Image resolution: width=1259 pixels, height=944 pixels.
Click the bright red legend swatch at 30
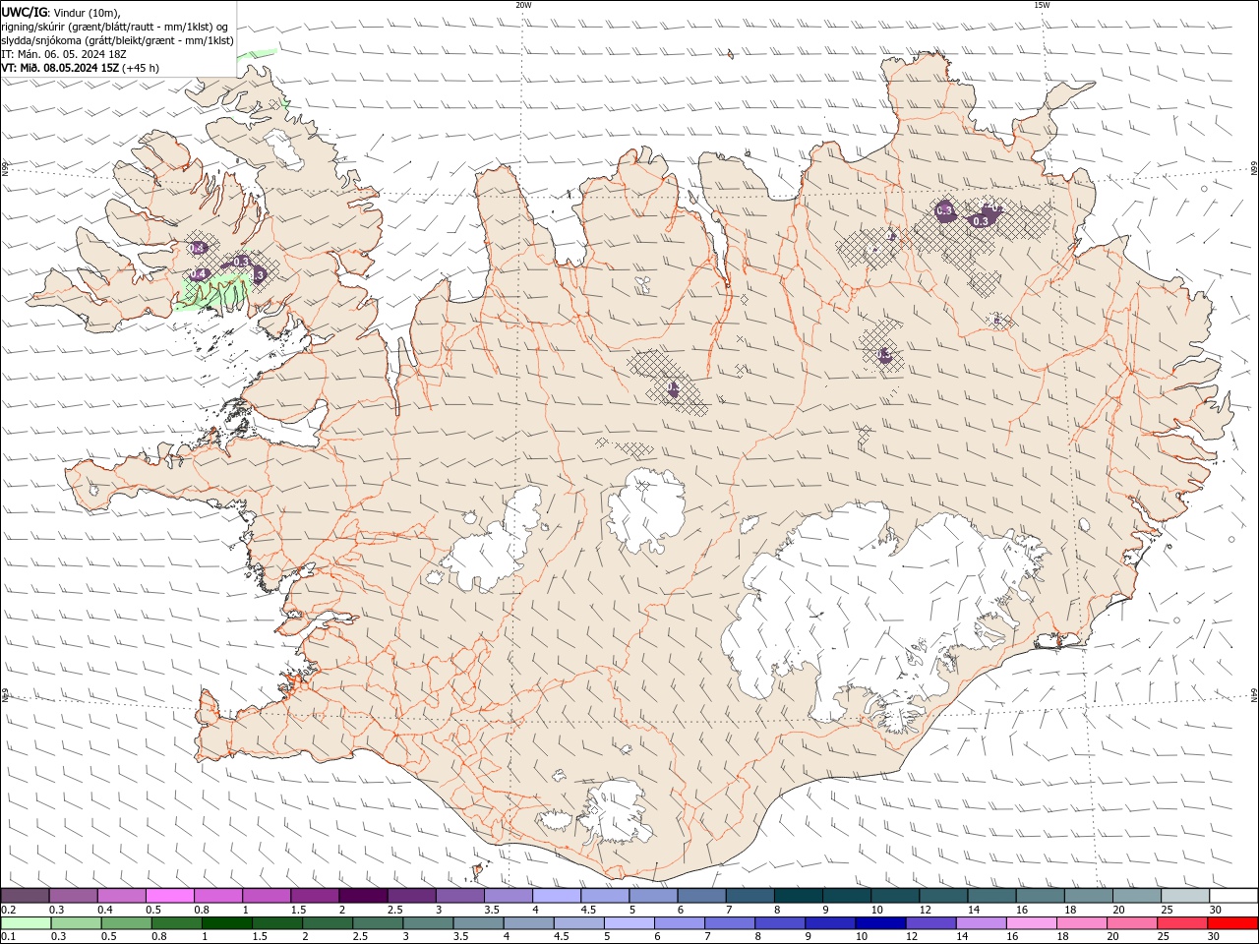pos(1232,923)
